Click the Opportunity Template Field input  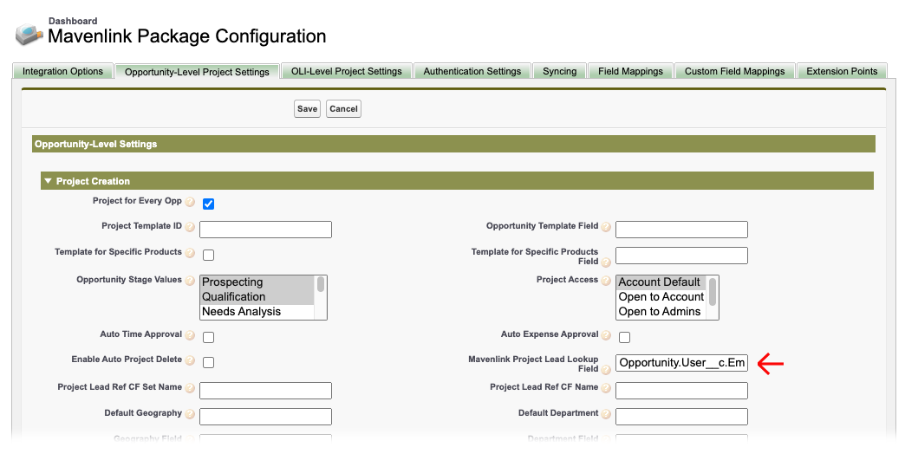tap(681, 230)
